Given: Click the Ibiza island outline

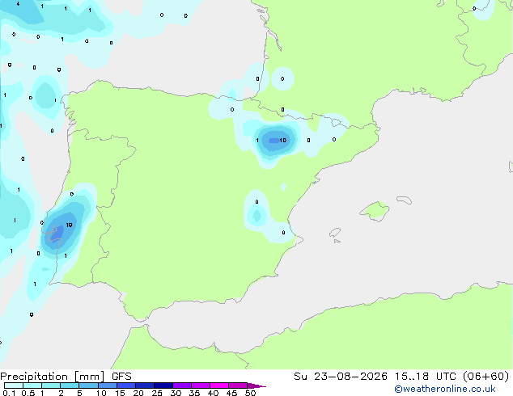Looking at the screenshot, I should [335, 233].
